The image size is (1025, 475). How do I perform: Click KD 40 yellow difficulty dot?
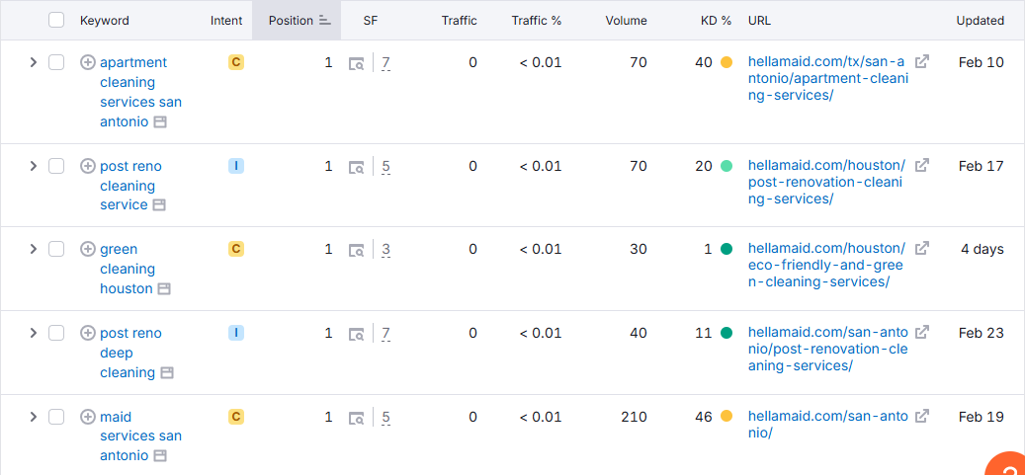[726, 63]
